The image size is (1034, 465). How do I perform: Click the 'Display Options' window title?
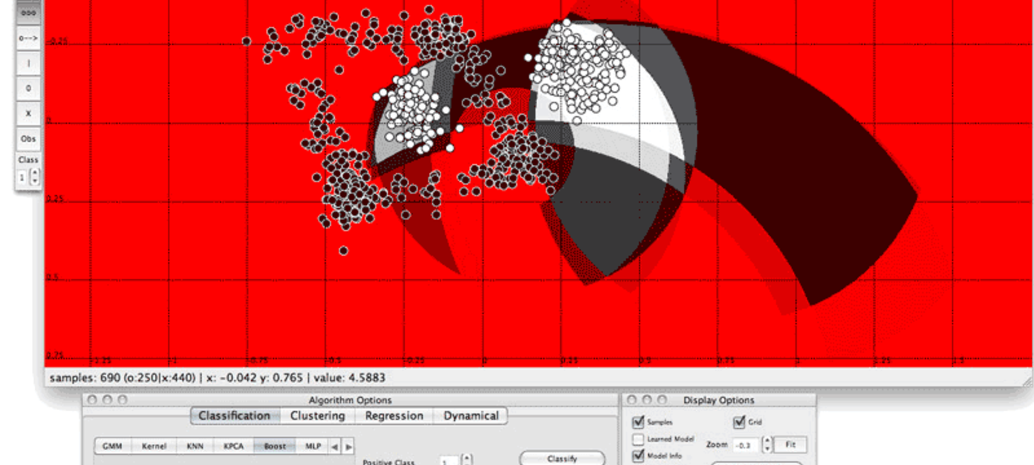tap(719, 400)
